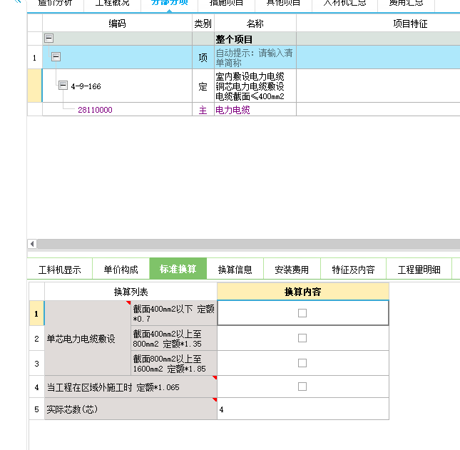Image resolution: width=460 pixels, height=450 pixels.
Task: Select the 4-9-166 code cell
Action: (x=118, y=86)
